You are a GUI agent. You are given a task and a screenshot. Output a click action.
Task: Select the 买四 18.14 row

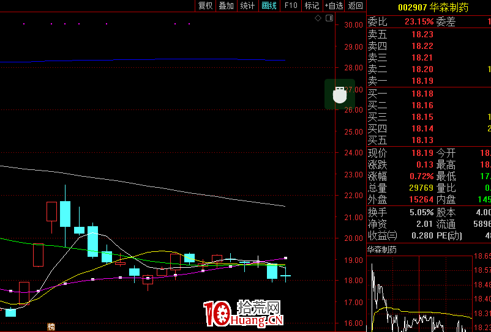(x=429, y=128)
